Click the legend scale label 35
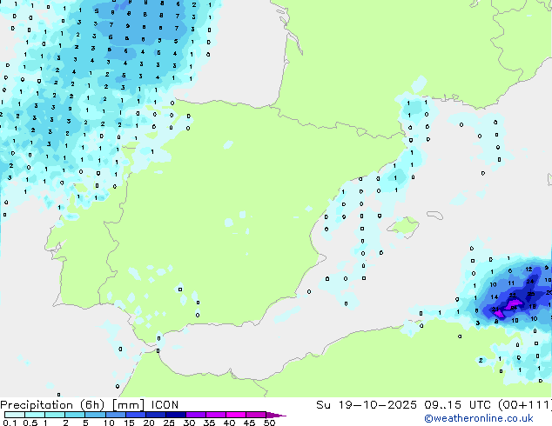This screenshot has width=552, height=426. coord(209,423)
